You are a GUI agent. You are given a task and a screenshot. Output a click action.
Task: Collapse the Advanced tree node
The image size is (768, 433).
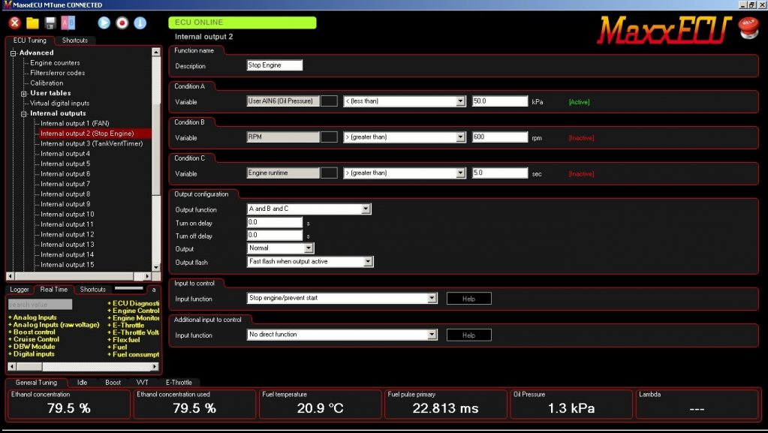14,53
